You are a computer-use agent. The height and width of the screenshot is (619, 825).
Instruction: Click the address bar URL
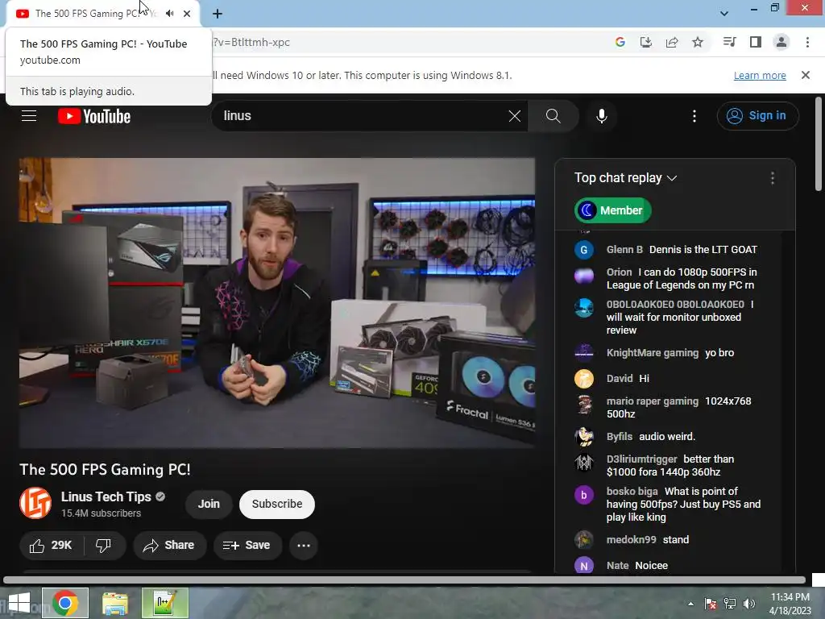[x=251, y=42]
